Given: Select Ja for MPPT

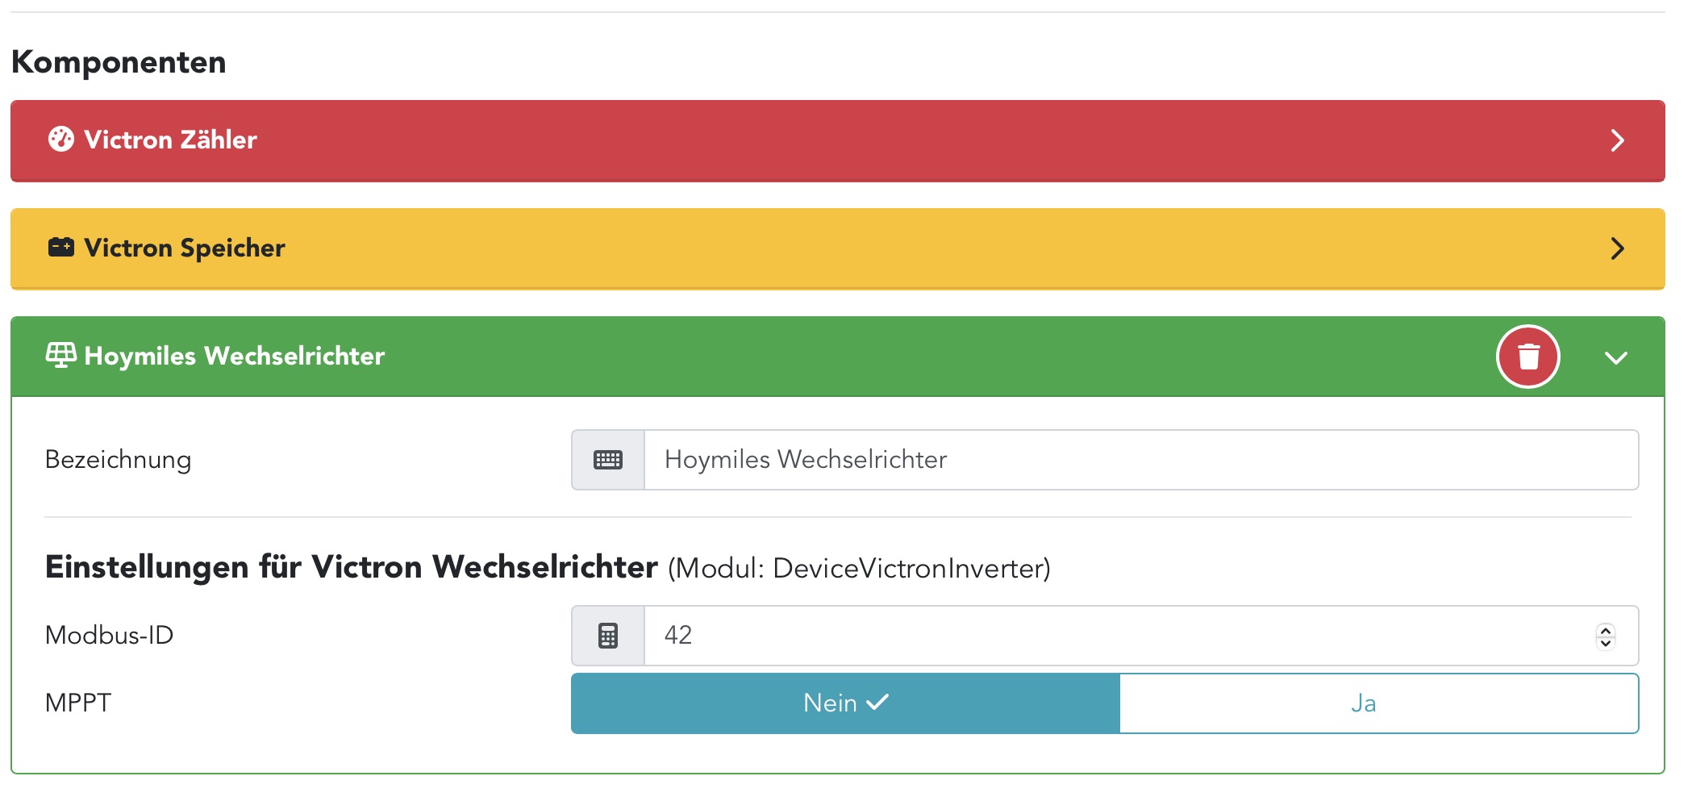Looking at the screenshot, I should tap(1378, 703).
